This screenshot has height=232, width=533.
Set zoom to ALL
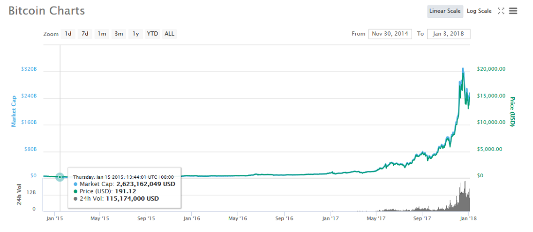pos(169,34)
